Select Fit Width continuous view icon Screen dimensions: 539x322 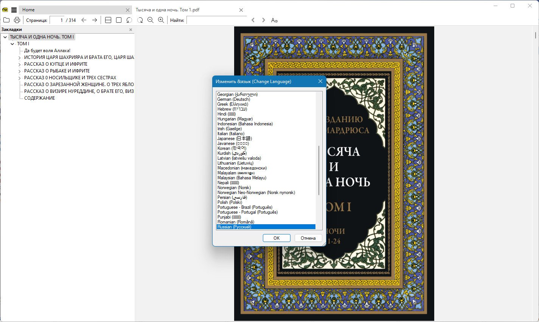click(x=108, y=20)
